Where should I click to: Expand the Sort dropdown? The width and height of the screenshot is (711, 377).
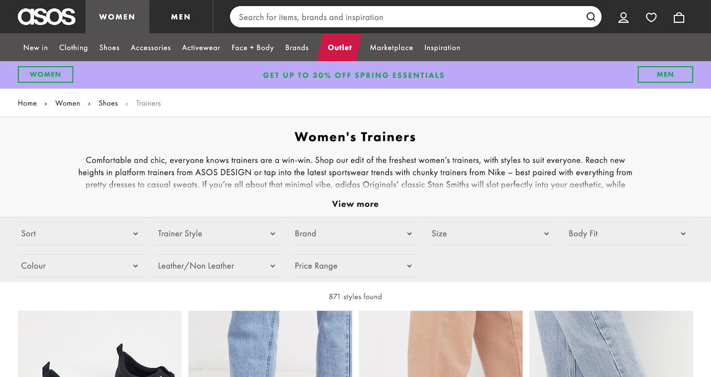point(80,233)
